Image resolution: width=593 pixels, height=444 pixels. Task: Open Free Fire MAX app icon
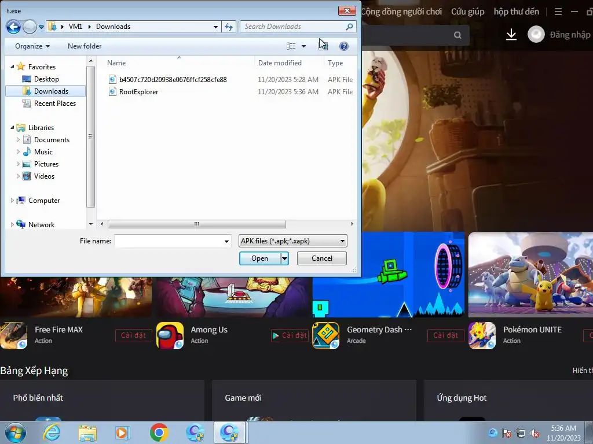coord(14,335)
